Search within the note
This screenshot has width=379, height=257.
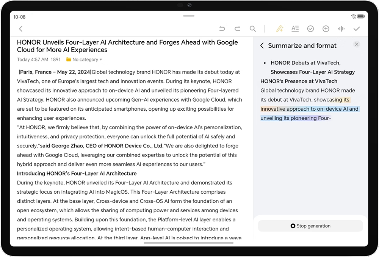(x=252, y=29)
